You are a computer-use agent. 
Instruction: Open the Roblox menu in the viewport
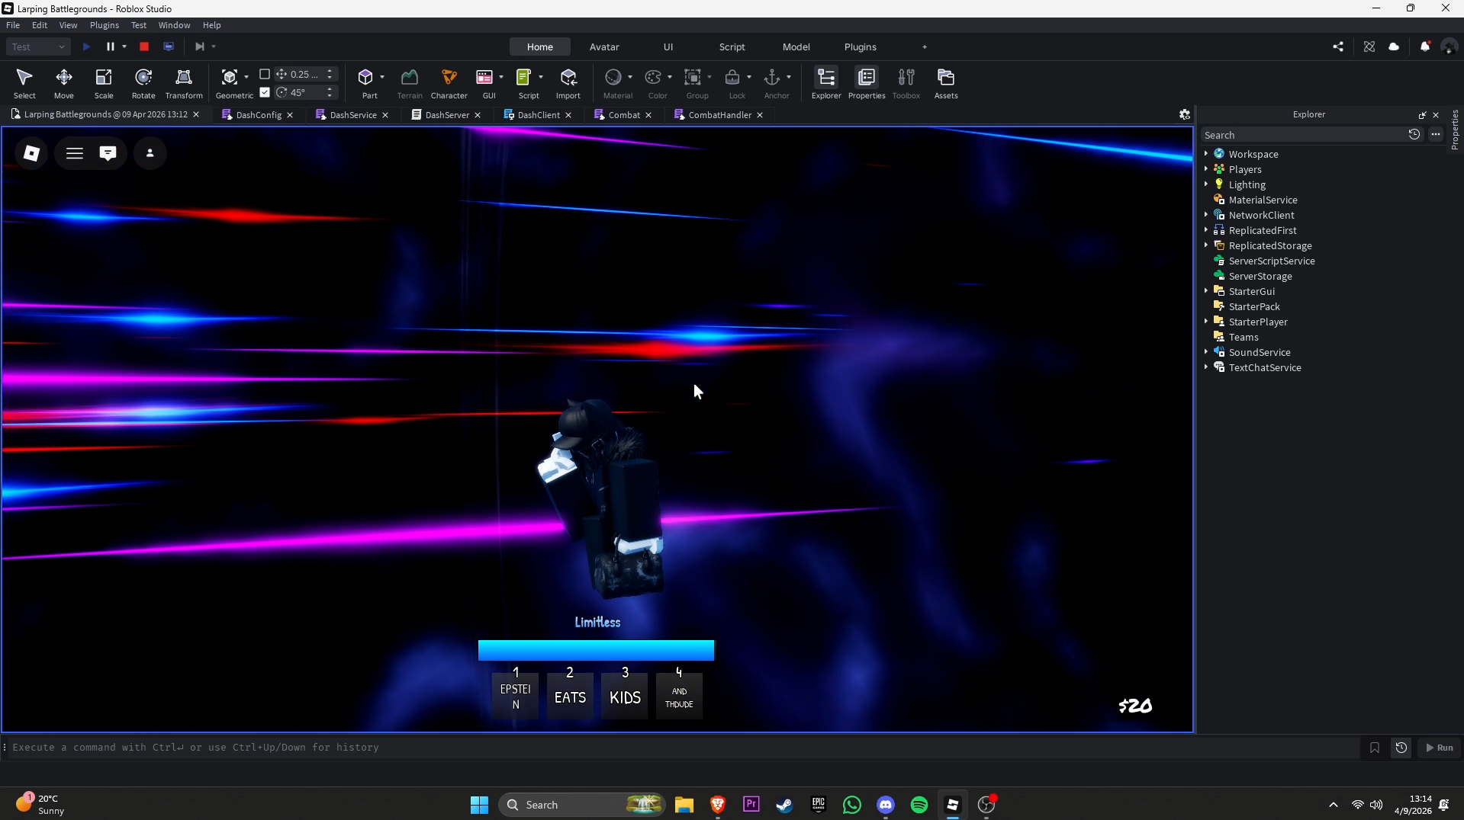[x=31, y=153]
